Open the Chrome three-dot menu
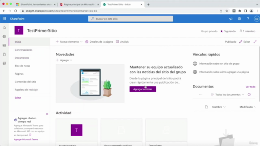The image size is (260, 146). click(257, 11)
